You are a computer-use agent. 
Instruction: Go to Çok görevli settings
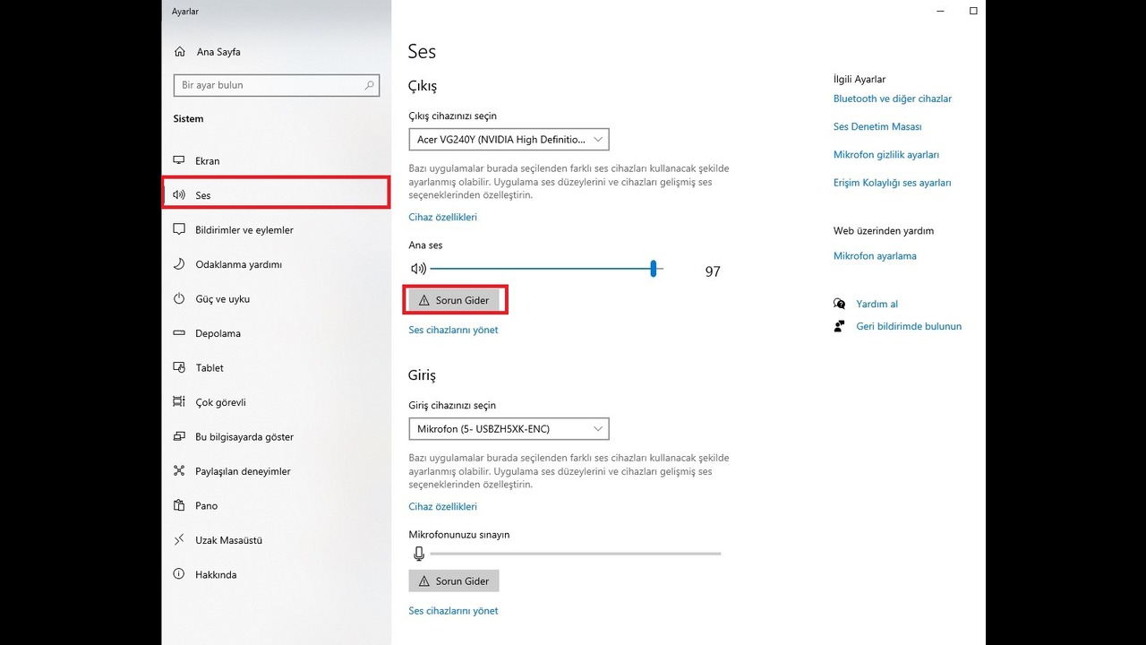(x=220, y=402)
